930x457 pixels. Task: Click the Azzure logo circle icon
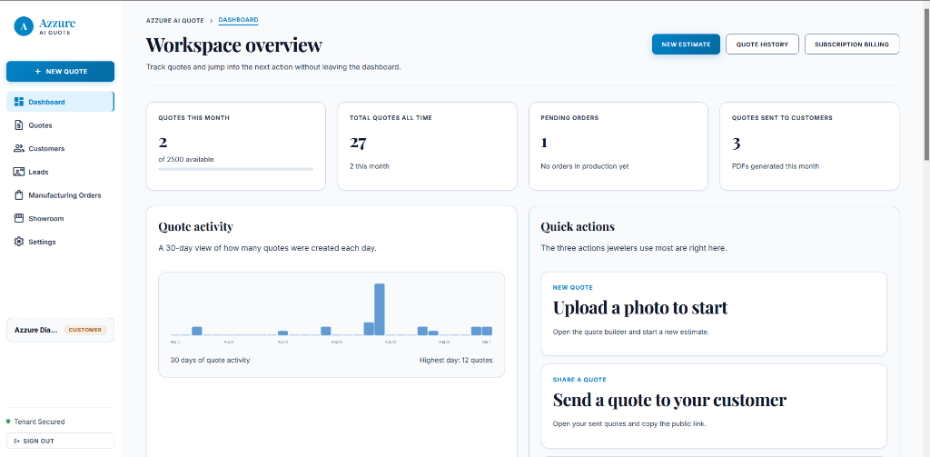(24, 26)
